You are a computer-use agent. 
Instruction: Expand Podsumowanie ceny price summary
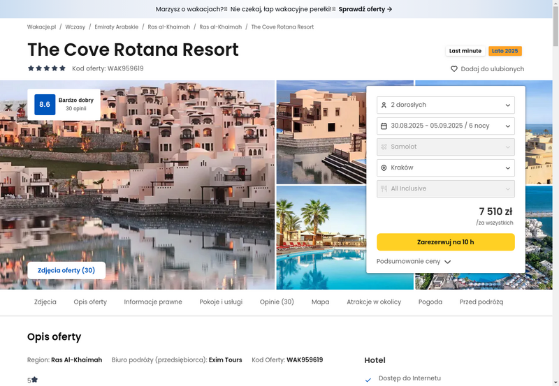[x=414, y=261]
